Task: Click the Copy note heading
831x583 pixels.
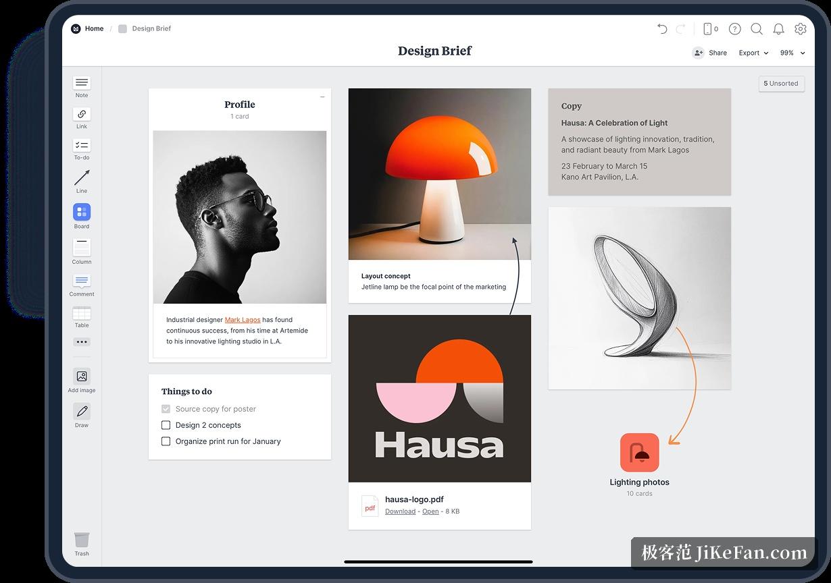Action: coord(572,106)
